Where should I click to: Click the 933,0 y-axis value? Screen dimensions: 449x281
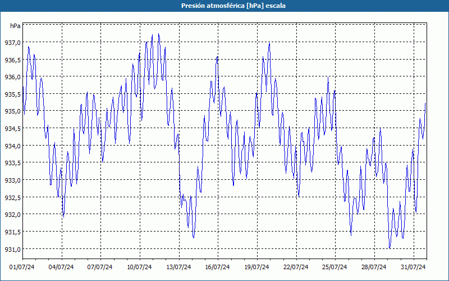tap(12, 180)
